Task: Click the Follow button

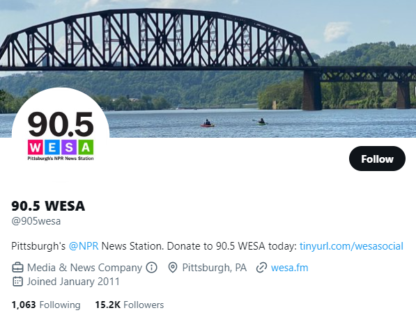Action: 377,159
